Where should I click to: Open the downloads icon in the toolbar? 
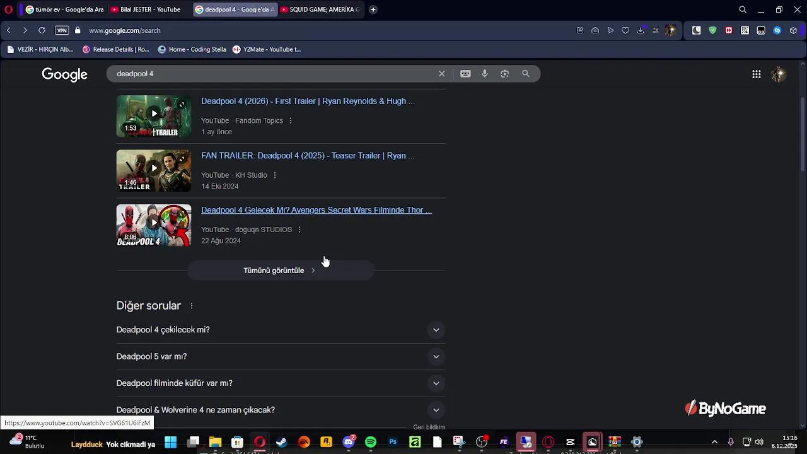(641, 30)
